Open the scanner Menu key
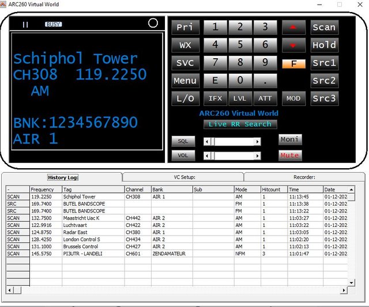Viewport: 369px width, 307px height. click(185, 81)
